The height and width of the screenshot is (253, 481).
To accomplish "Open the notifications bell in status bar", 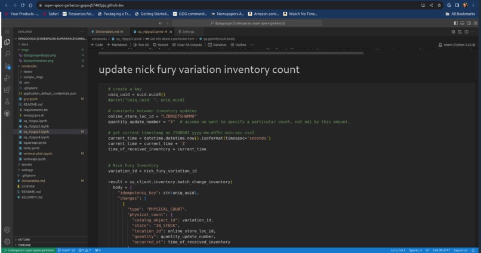I will coord(473,250).
